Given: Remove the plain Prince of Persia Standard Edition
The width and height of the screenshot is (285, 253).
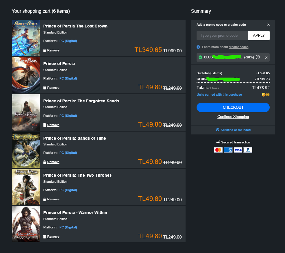Looking at the screenshot, I should (53, 88).
